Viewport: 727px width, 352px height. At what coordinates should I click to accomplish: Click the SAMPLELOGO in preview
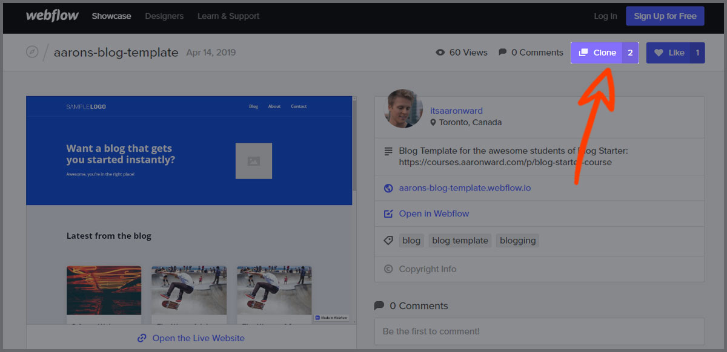point(86,106)
